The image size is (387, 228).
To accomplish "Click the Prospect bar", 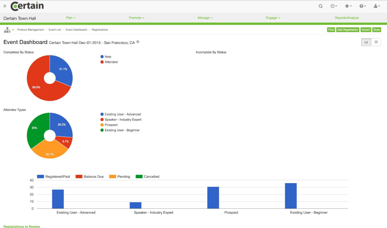I will (213, 198).
